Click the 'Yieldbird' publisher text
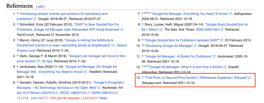Viewport: 264px width, 103px height. coord(95,72)
